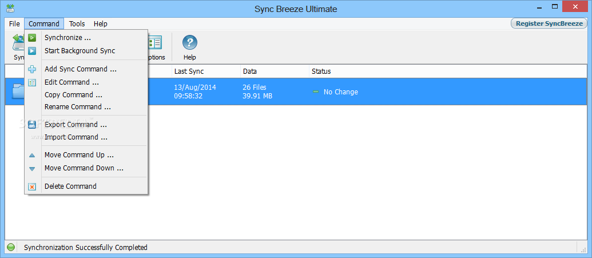The height and width of the screenshot is (258, 592).
Task: Choose Add Sync Command ... entry
Action: (86, 69)
